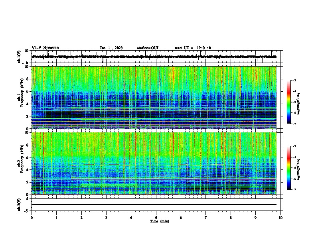This screenshot has width=316, height=244.
Task: Select the "Jan. 1, 2023" date text
Action: (111, 48)
